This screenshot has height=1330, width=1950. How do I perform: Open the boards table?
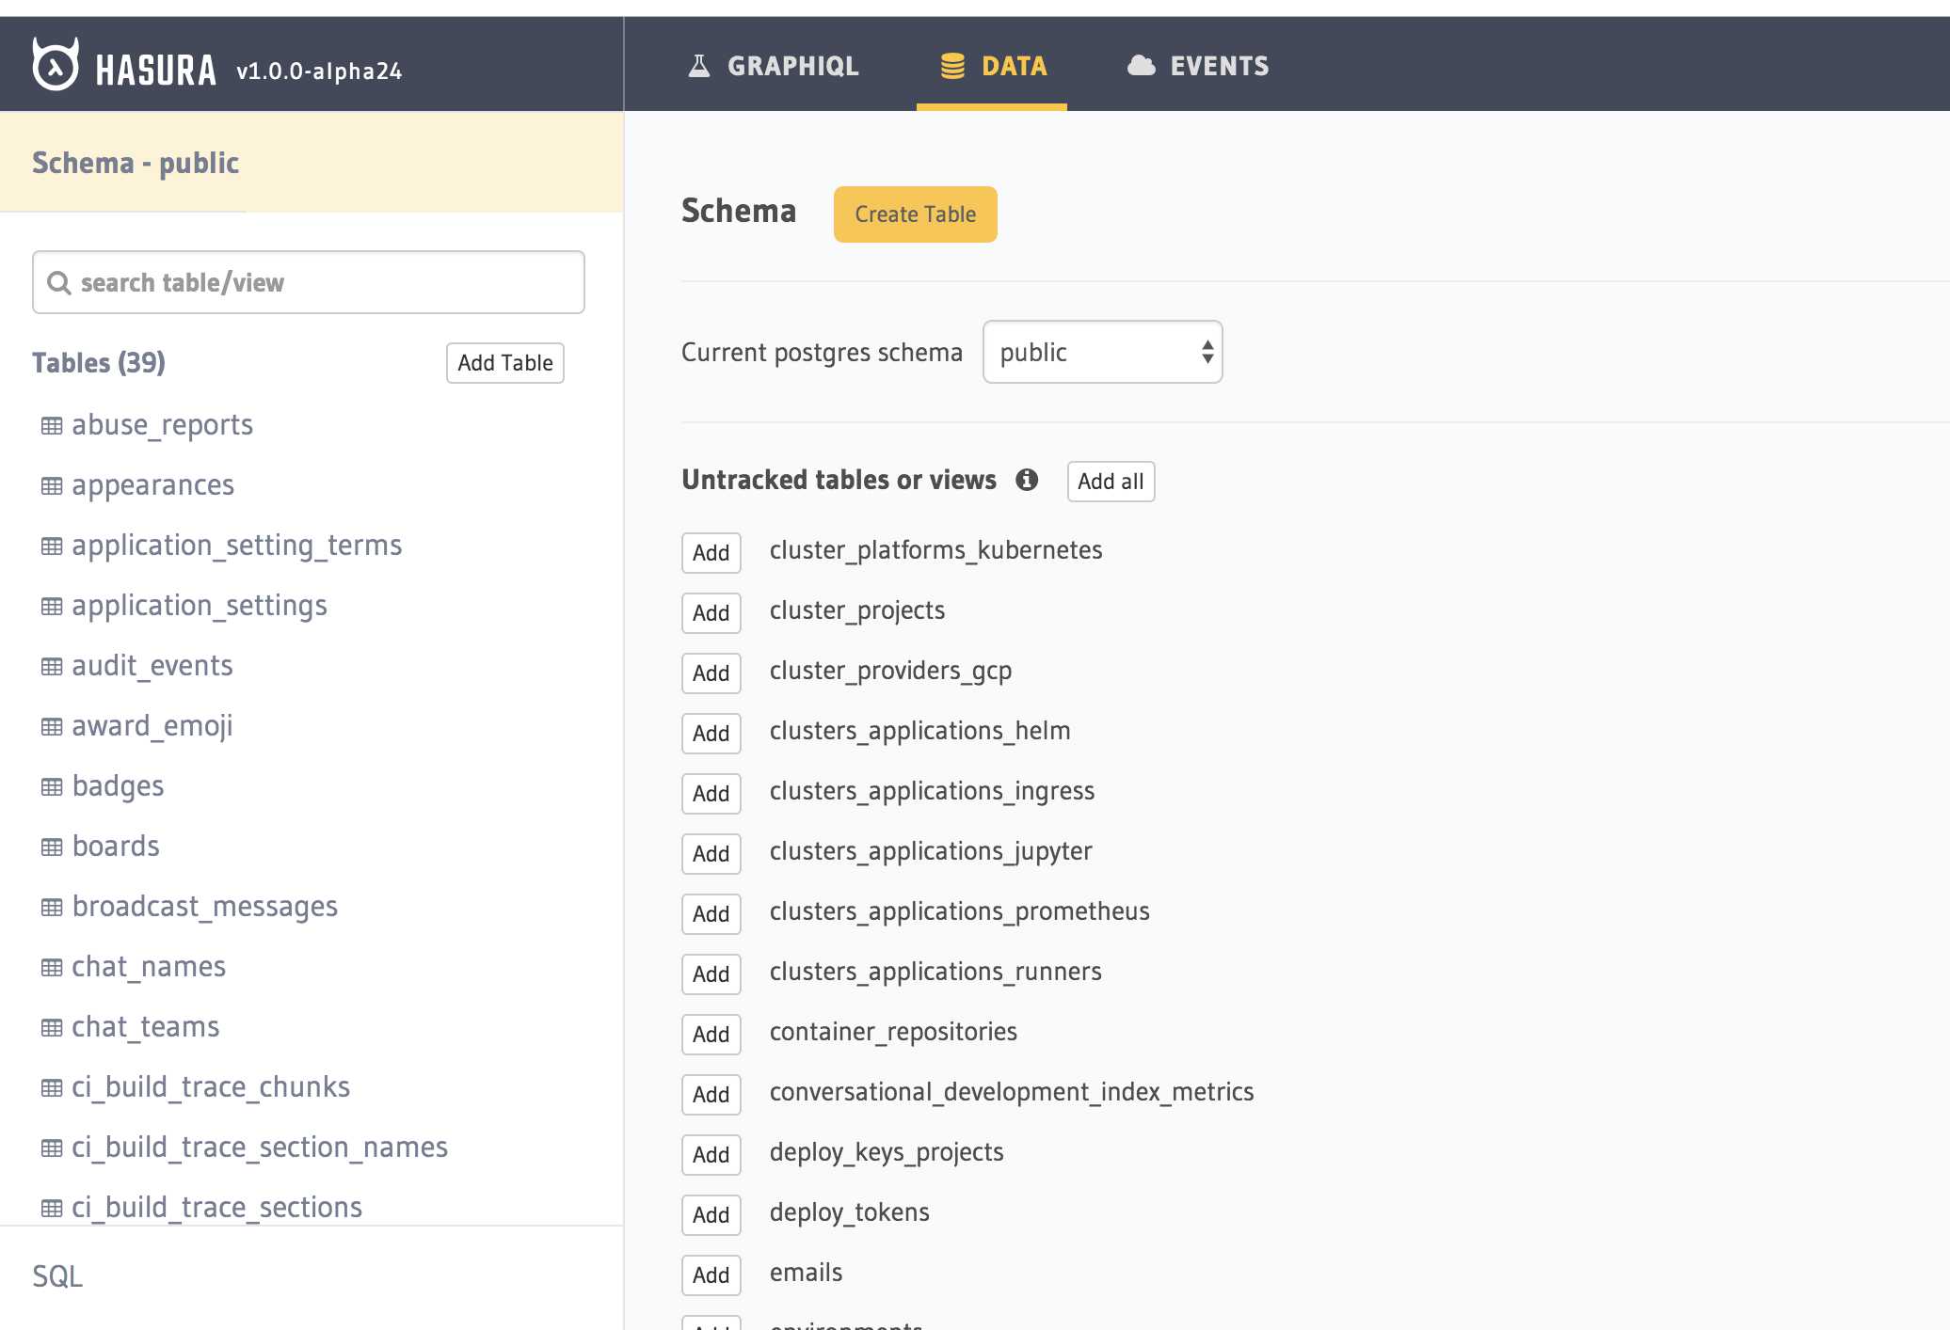click(x=116, y=847)
